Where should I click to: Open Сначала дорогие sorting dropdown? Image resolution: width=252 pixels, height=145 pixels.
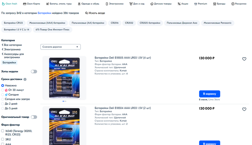click(60, 47)
